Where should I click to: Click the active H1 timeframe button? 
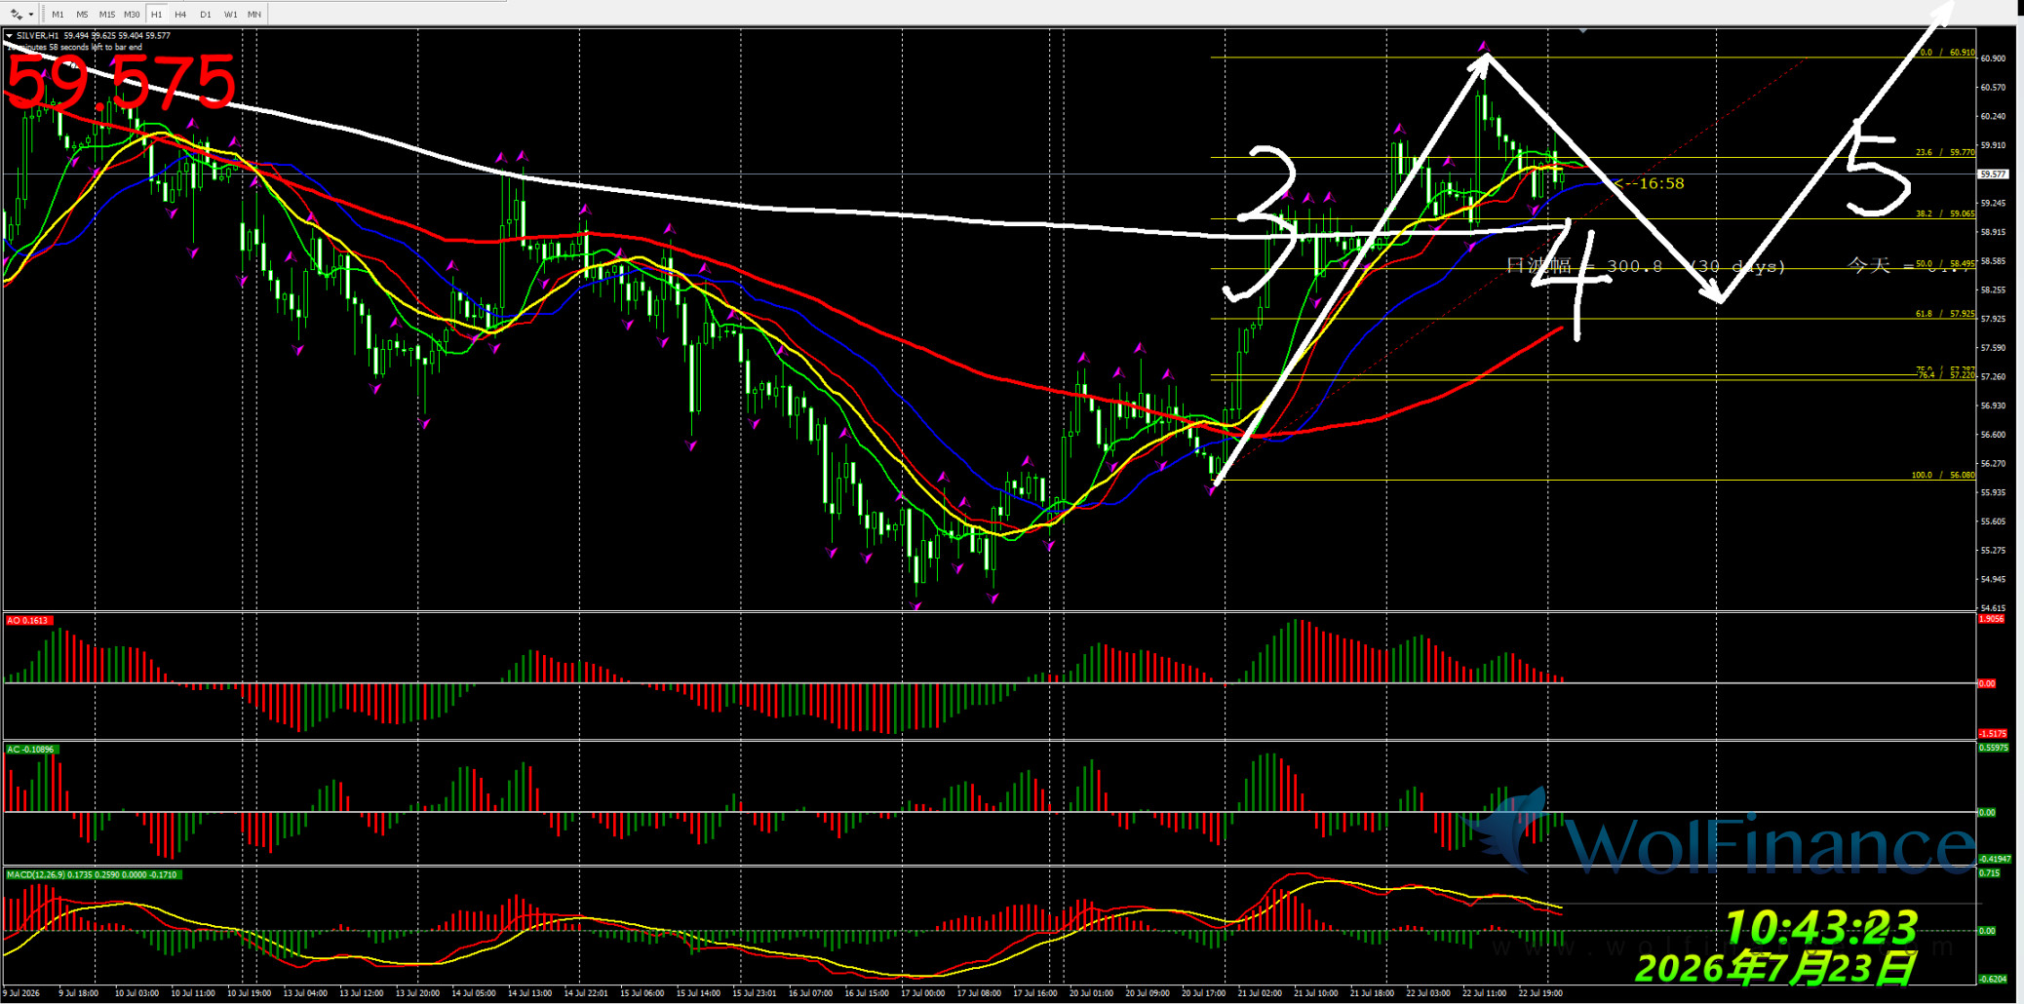click(156, 14)
